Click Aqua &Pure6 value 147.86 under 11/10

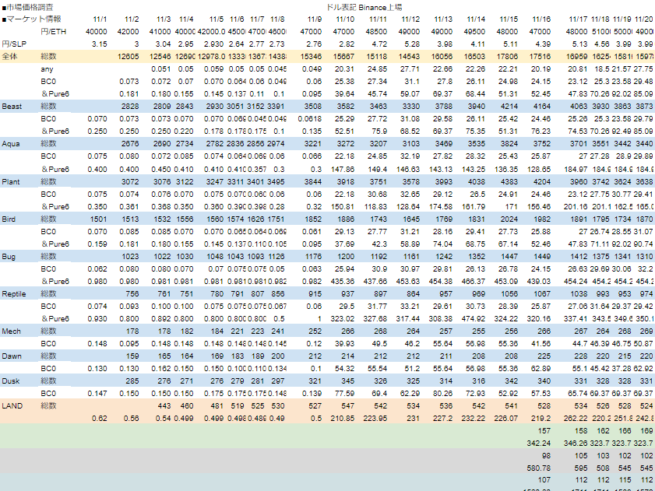click(x=343, y=170)
